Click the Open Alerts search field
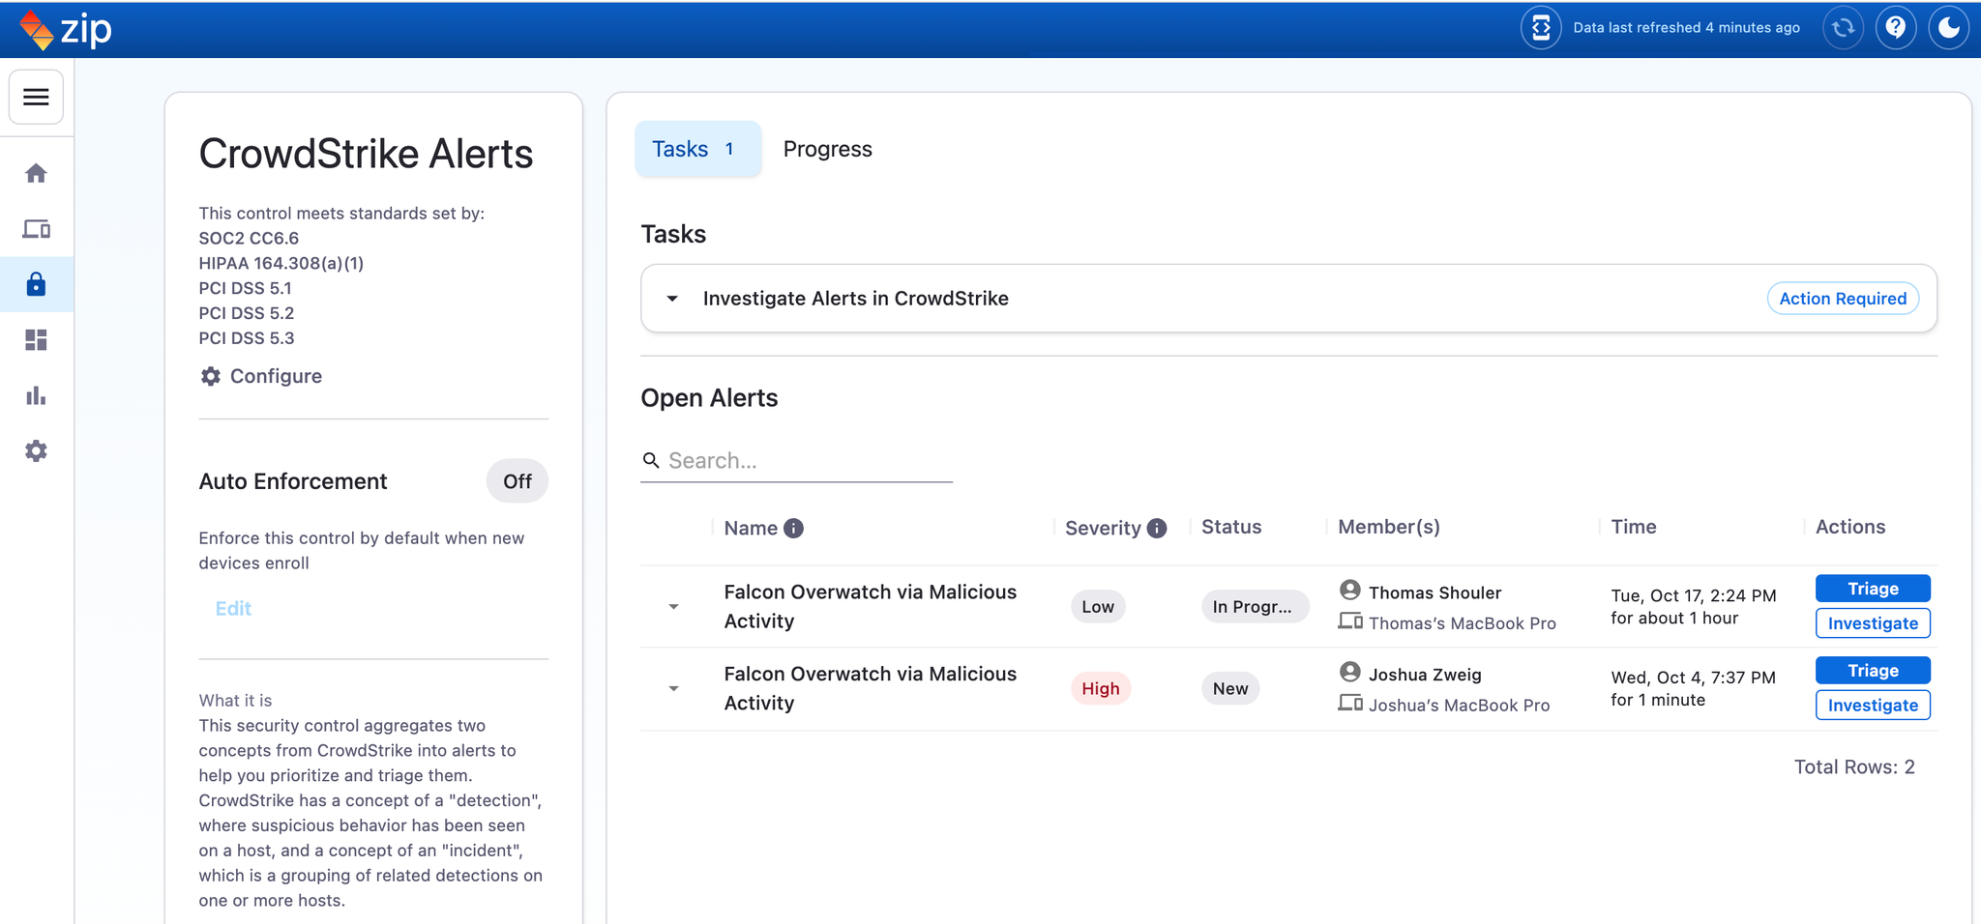 coord(808,461)
